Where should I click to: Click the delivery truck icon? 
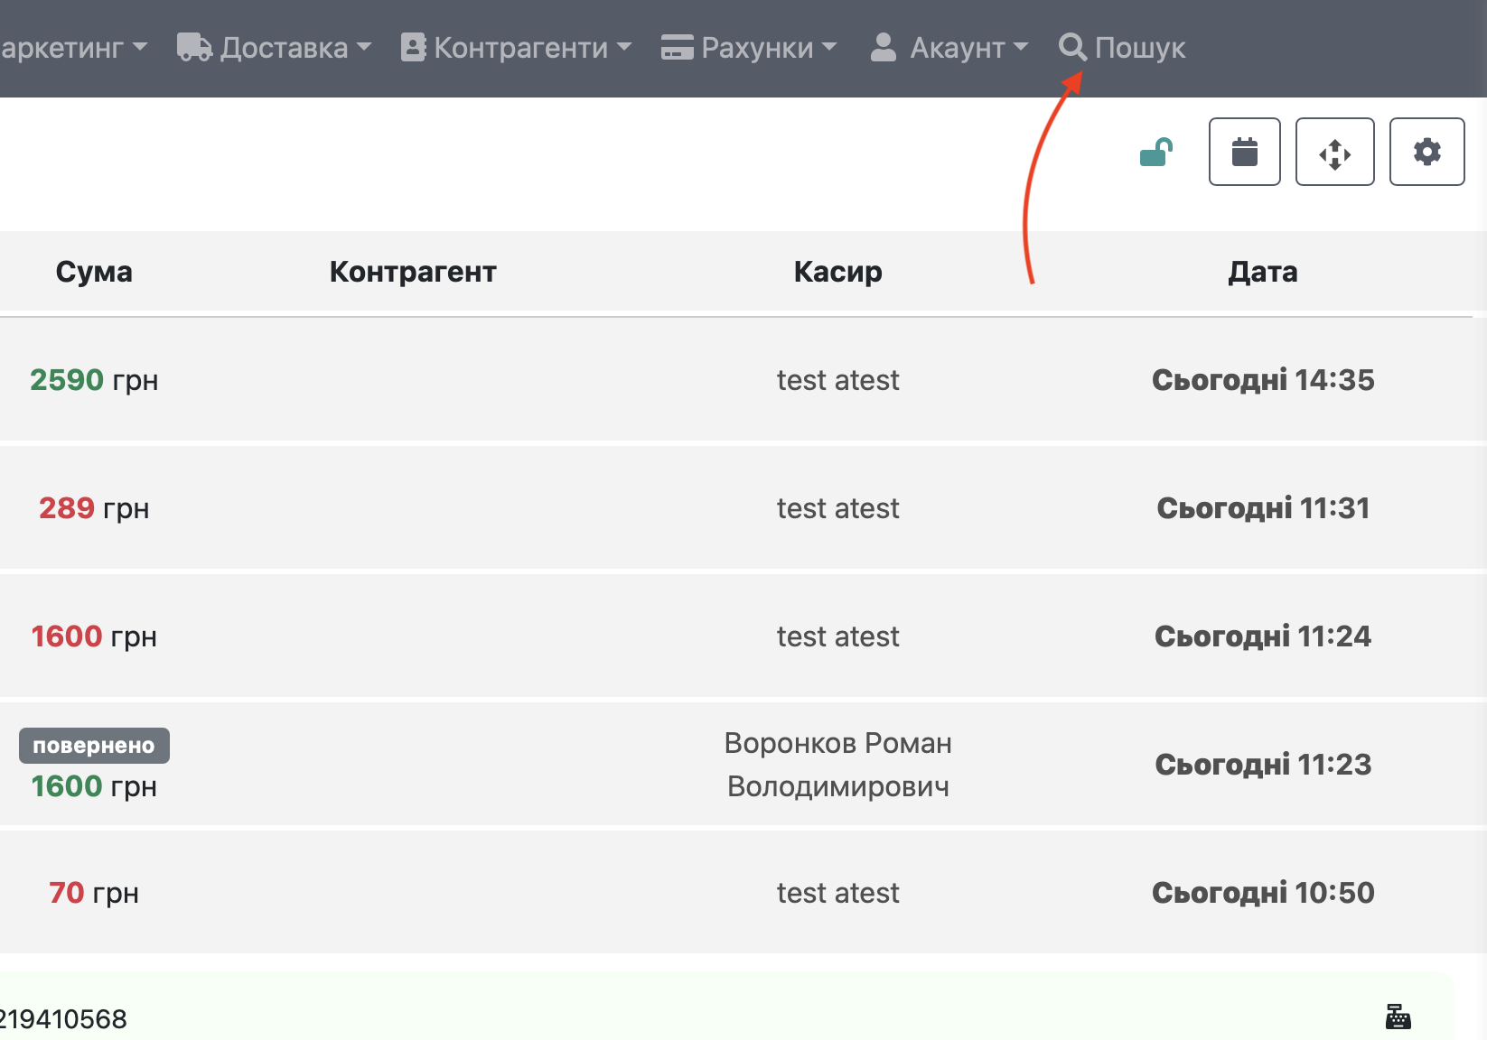(194, 47)
